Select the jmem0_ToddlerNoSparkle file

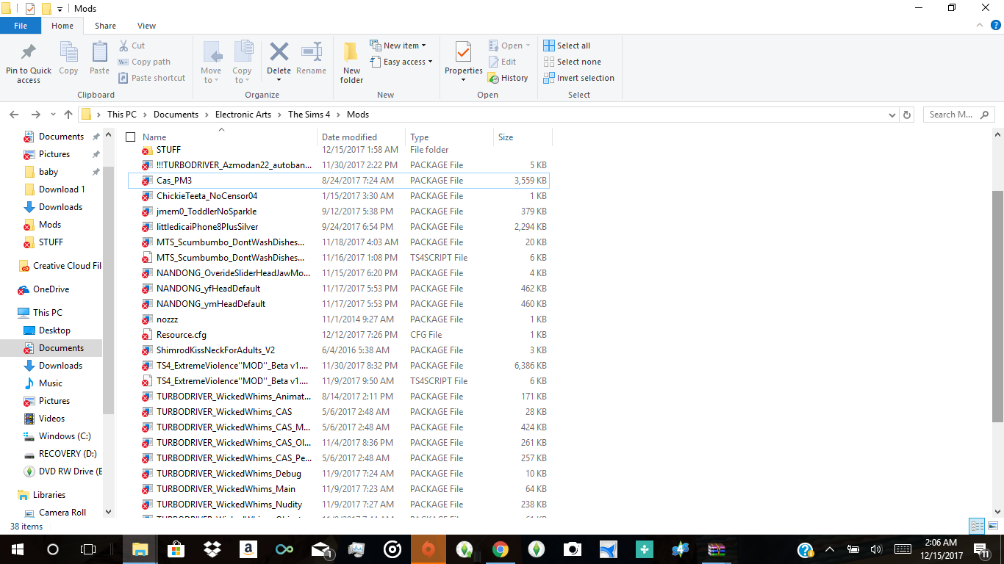pos(338,211)
